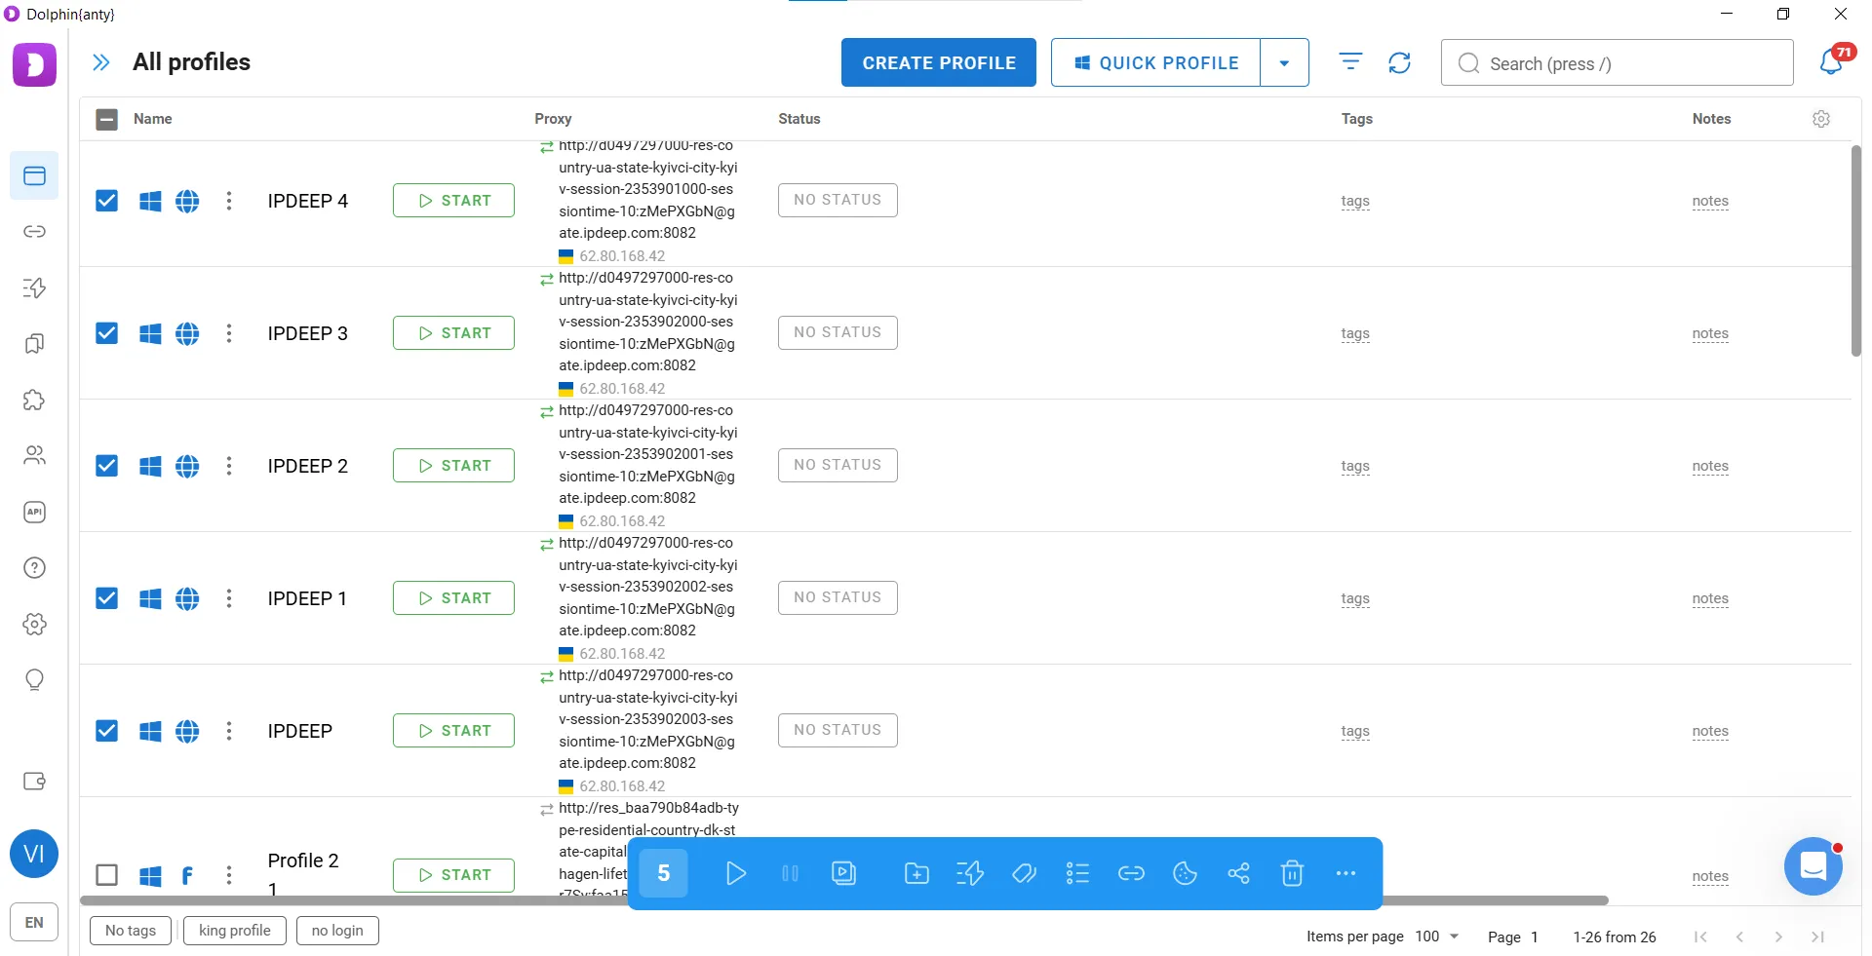Expand the sidebar with double chevron

tap(100, 62)
